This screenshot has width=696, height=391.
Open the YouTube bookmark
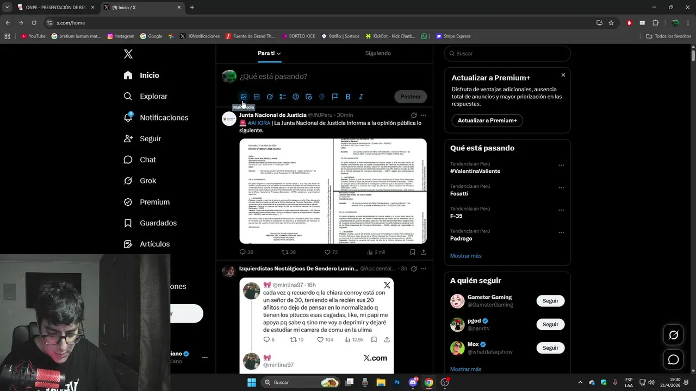click(33, 36)
